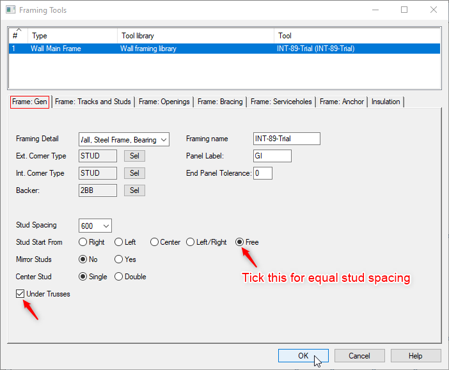Click Sel button beside Backer field
Image resolution: width=449 pixels, height=370 pixels.
click(134, 190)
